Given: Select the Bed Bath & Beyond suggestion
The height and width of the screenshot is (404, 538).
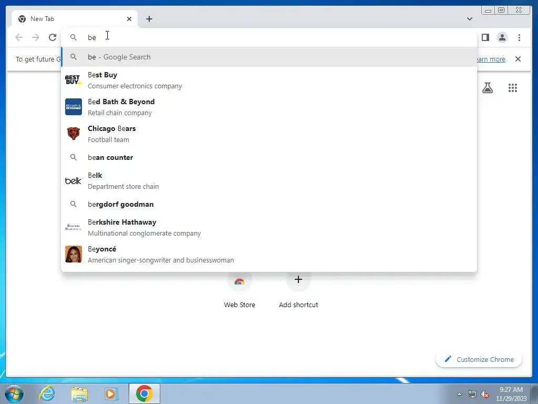Looking at the screenshot, I should (x=269, y=107).
